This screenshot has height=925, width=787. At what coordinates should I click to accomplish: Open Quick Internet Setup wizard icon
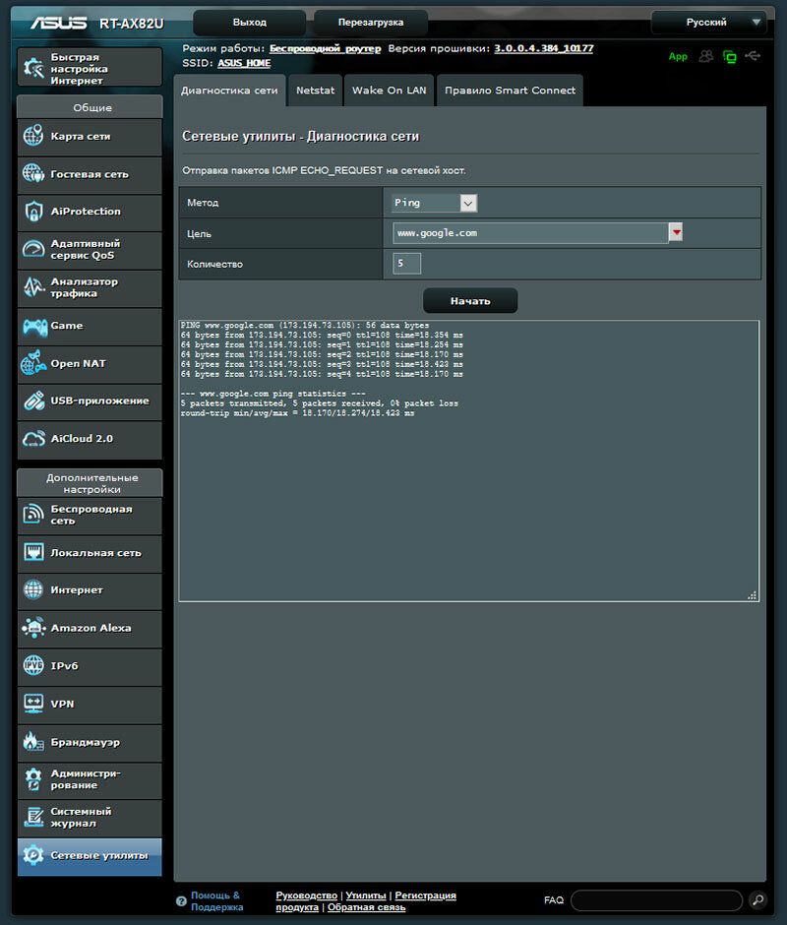click(33, 68)
